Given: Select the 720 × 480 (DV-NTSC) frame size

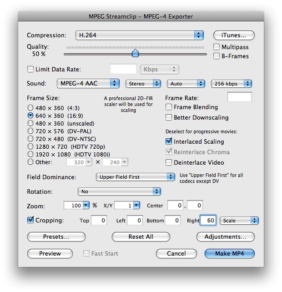Looking at the screenshot, I should tap(30, 139).
